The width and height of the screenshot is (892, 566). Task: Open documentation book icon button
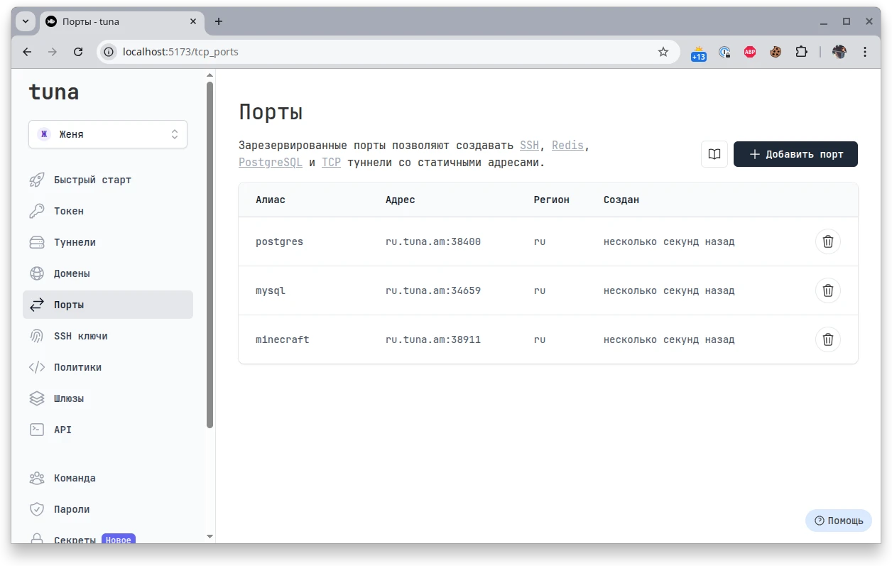[714, 154]
